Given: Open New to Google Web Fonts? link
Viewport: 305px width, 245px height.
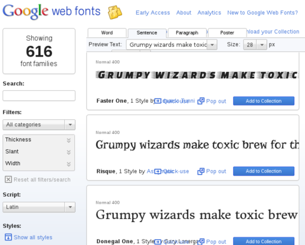Looking at the screenshot, I should point(262,13).
